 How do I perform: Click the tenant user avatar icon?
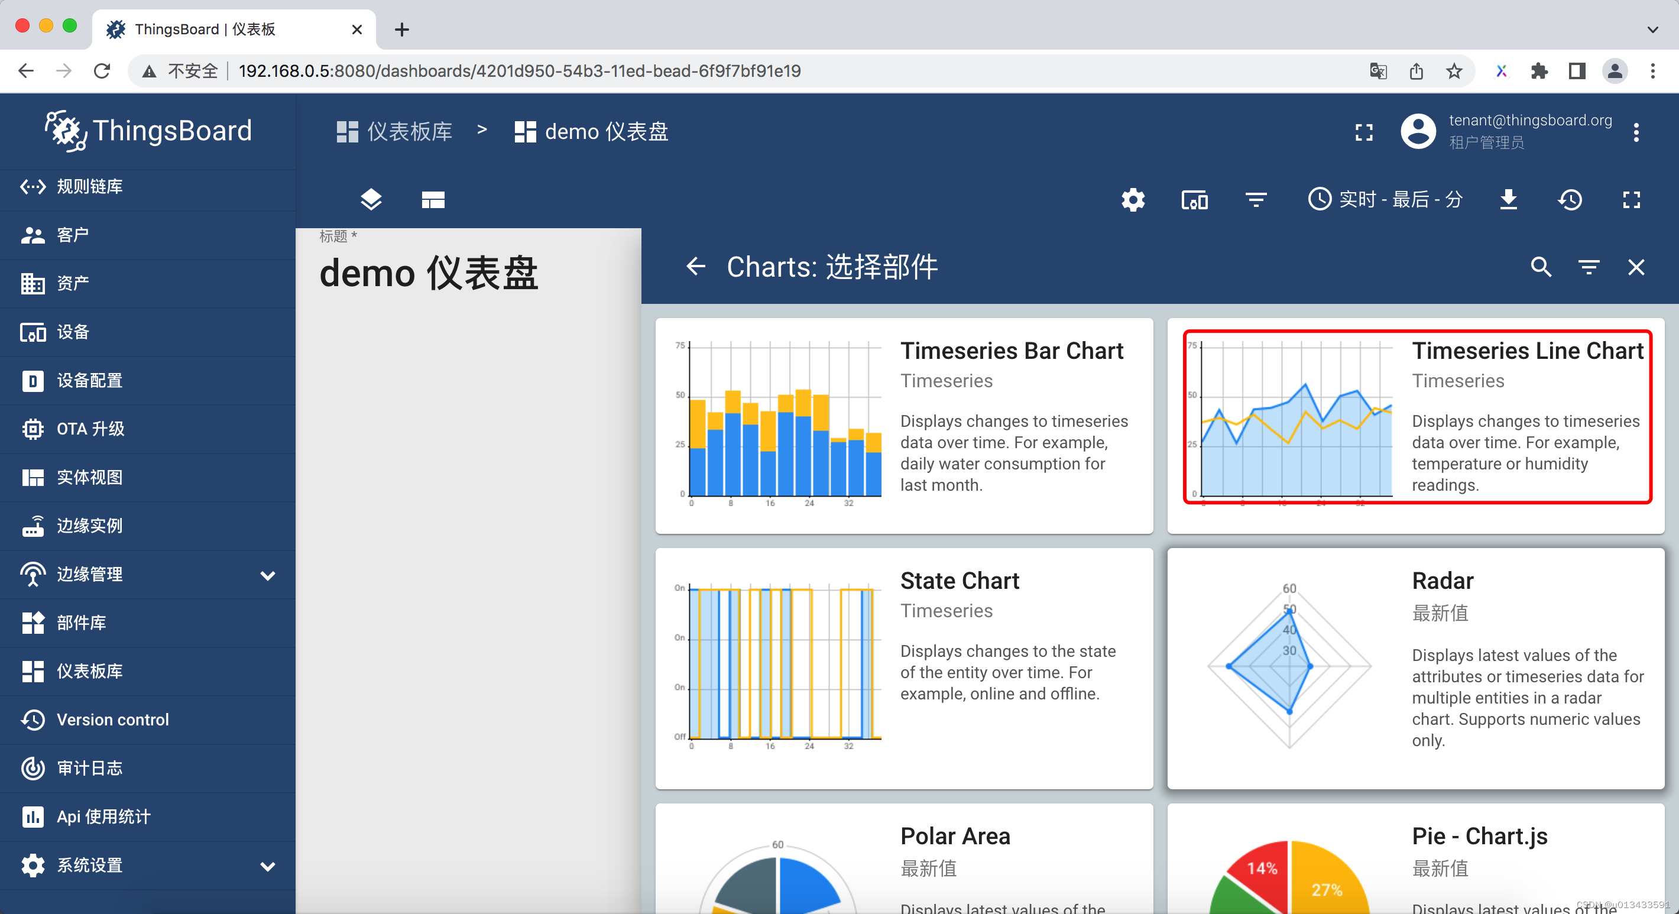(x=1418, y=131)
